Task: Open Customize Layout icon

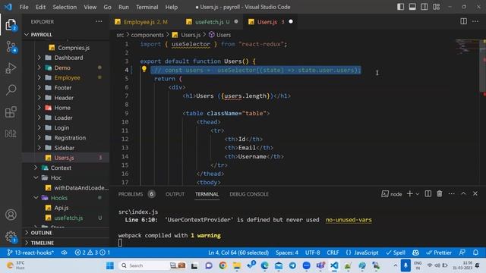Action: click(x=436, y=7)
